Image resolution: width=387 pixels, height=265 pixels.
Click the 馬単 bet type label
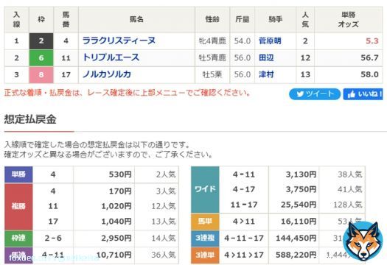(205, 222)
